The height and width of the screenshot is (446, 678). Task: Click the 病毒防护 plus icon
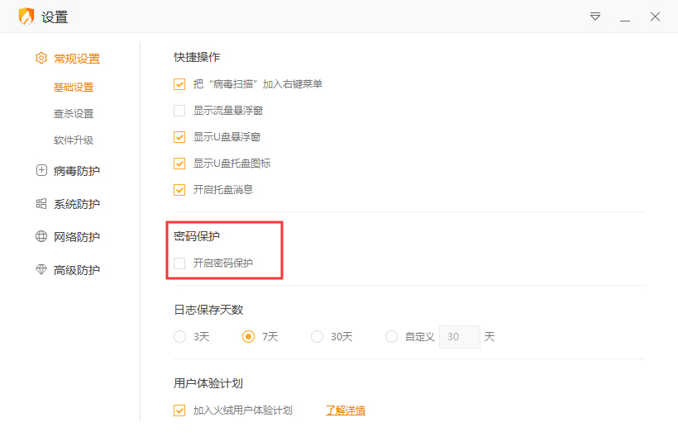coord(41,171)
